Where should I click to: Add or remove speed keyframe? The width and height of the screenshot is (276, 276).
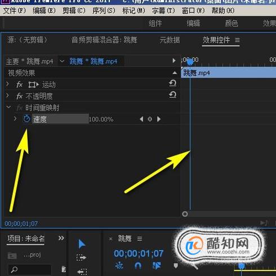click(x=150, y=119)
